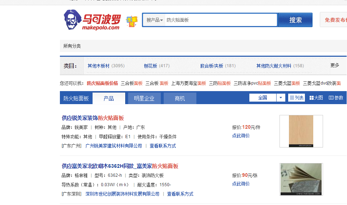
Task: Open the region dropdown arrow next to 全国
Action: (281, 98)
